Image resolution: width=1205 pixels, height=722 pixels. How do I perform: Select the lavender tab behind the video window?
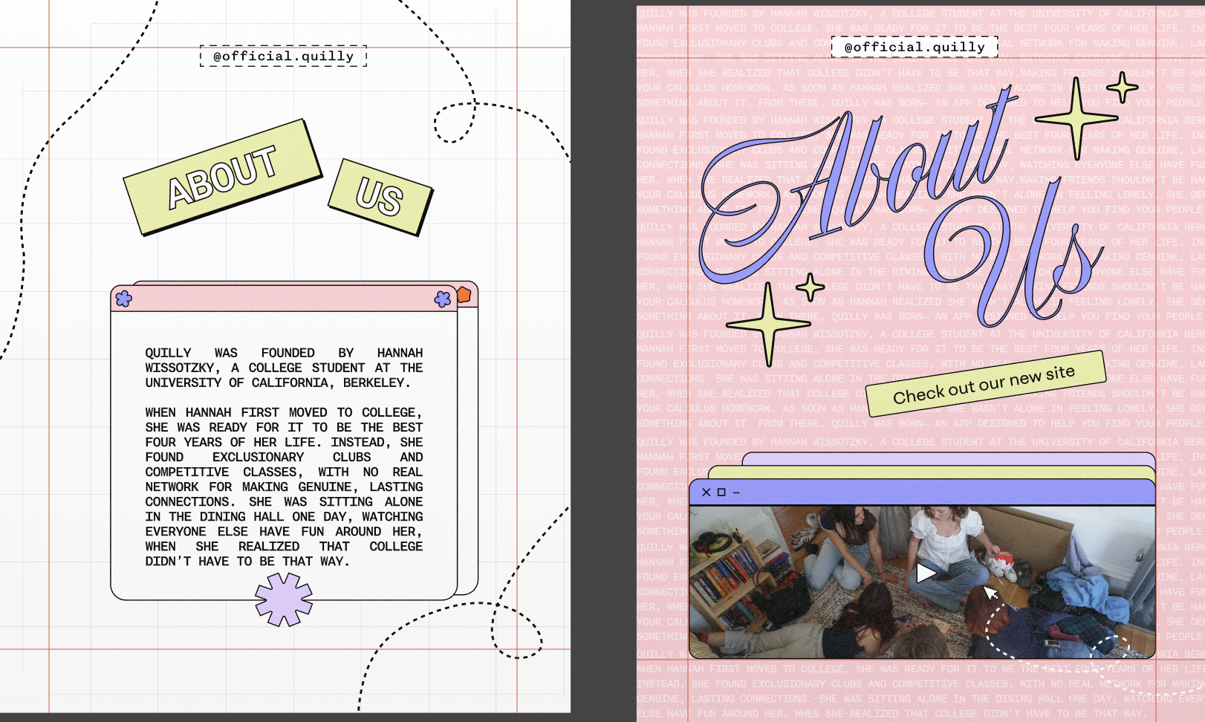coord(949,459)
